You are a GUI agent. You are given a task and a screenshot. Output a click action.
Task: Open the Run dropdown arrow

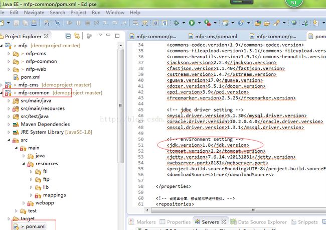point(199,23)
